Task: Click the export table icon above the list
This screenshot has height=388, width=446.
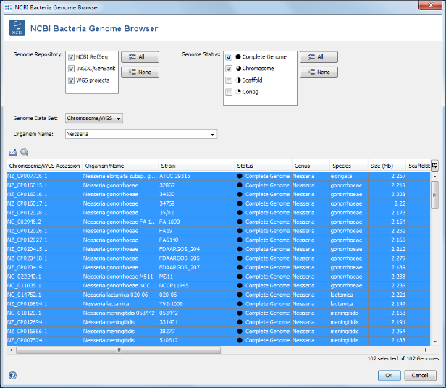Action: point(12,152)
